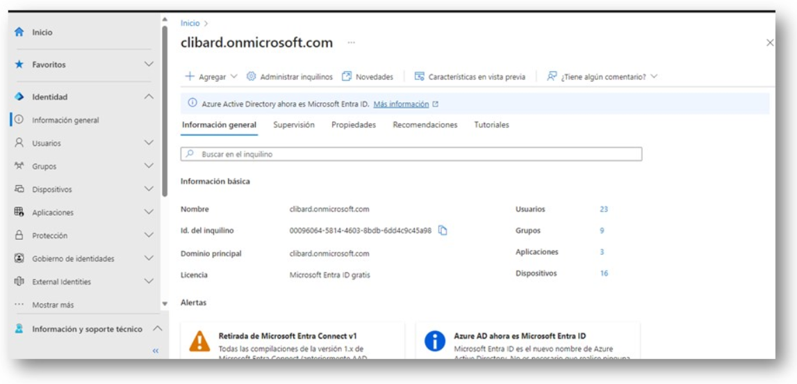
Task: Open the Aplicaciones count 3 link
Action: click(602, 252)
